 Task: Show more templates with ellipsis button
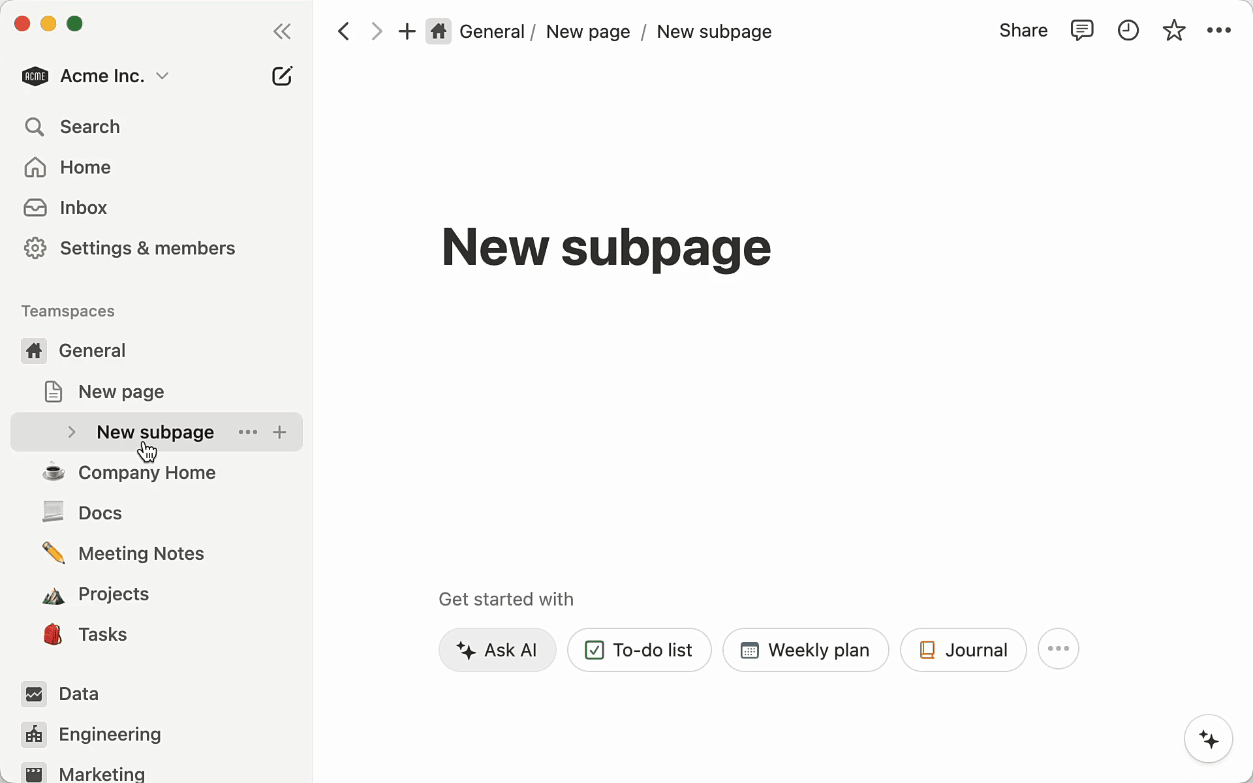1059,649
